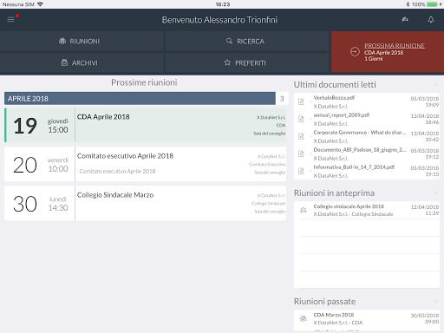Tap the Comitato esecutivo Aprile 2018 subtitle
444x333 pixels.
coord(117,171)
